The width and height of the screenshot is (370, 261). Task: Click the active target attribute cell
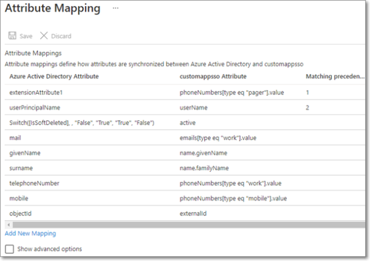tap(187, 123)
